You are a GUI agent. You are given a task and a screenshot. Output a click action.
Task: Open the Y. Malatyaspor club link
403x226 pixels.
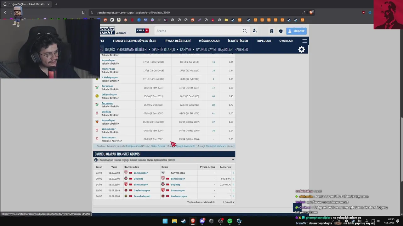pos(110,77)
